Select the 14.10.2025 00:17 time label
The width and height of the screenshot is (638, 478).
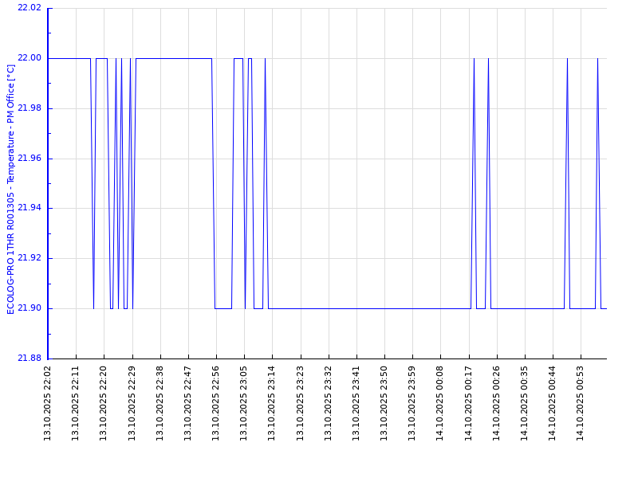(469, 403)
